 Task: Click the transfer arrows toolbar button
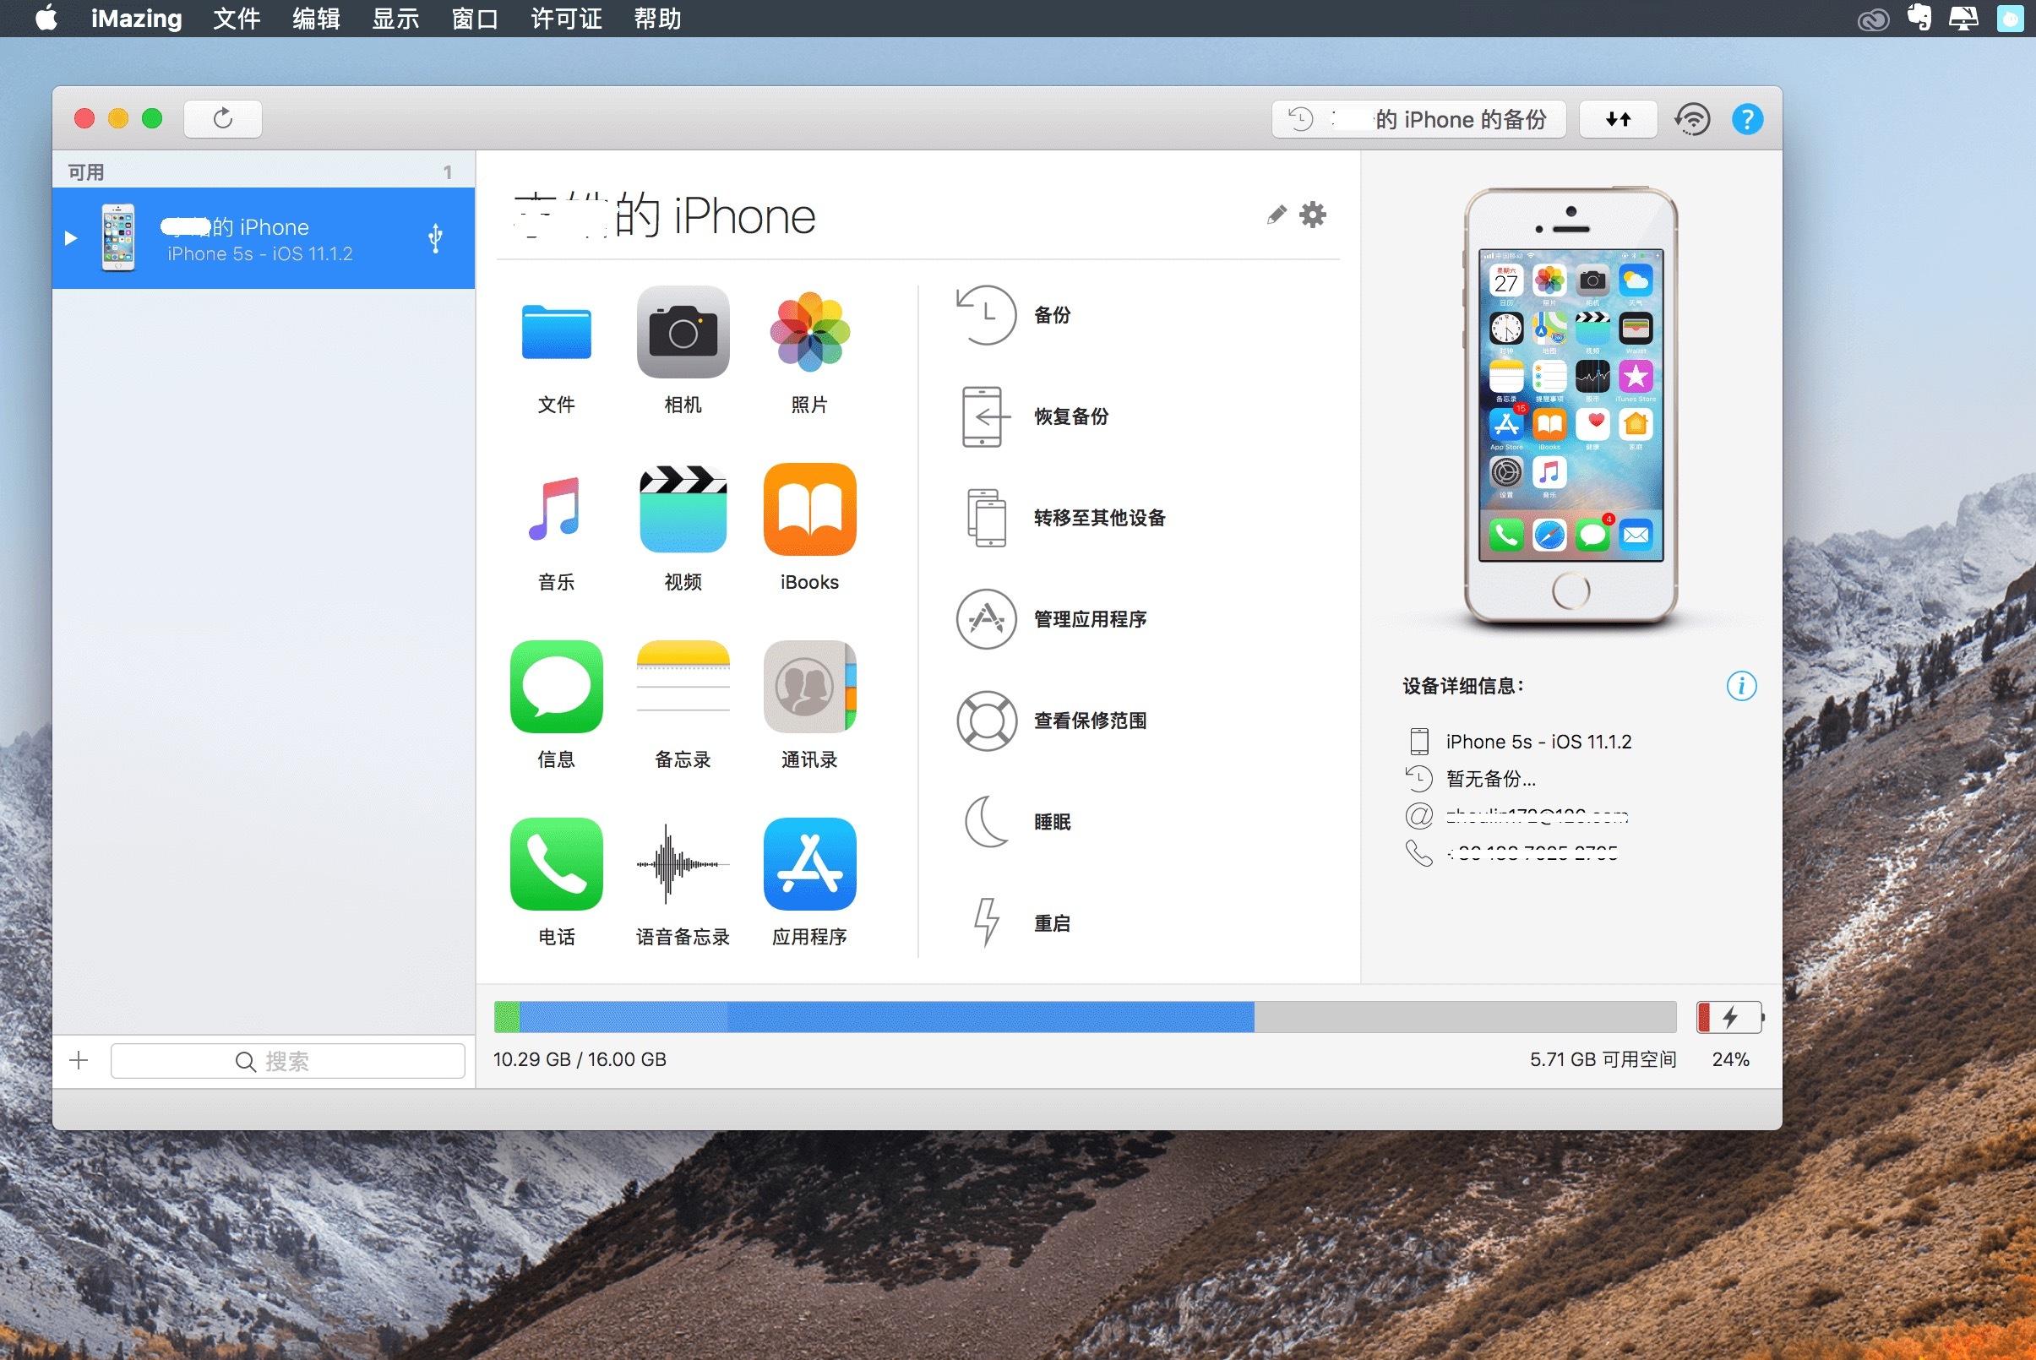pos(1618,120)
